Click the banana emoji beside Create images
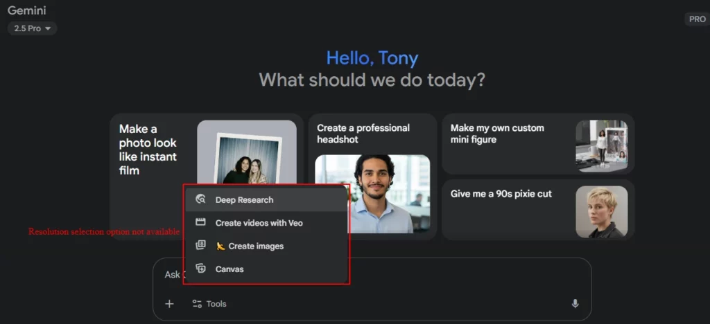 click(x=221, y=246)
